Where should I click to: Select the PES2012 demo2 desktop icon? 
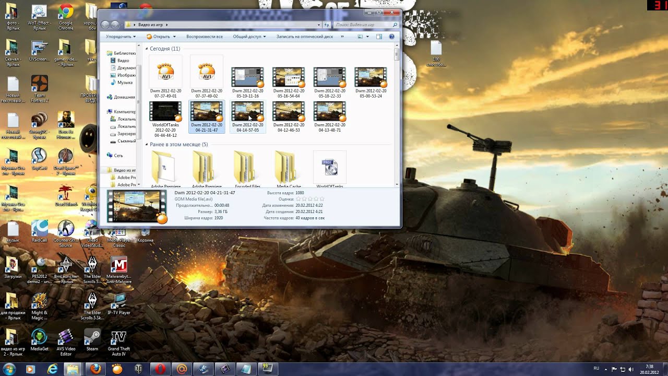coord(39,270)
